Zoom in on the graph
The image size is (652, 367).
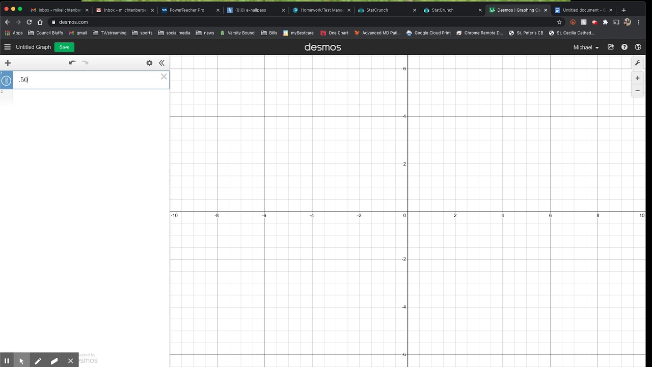coord(637,78)
